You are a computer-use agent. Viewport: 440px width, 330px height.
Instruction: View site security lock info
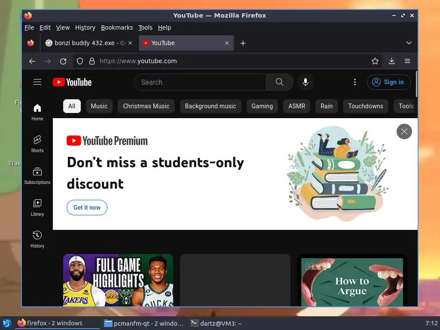(x=92, y=61)
